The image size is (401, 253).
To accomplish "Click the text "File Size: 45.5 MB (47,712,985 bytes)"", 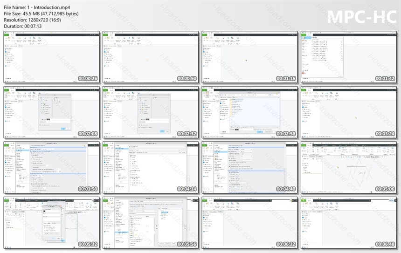I will (x=41, y=14).
